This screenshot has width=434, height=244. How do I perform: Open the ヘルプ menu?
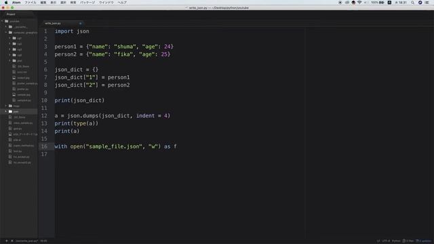coord(122,3)
